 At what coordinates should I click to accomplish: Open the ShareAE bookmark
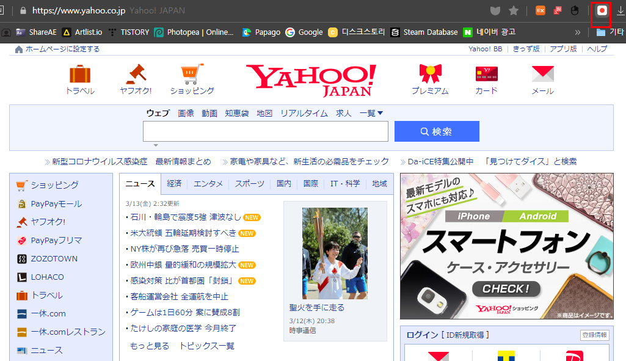[x=36, y=32]
